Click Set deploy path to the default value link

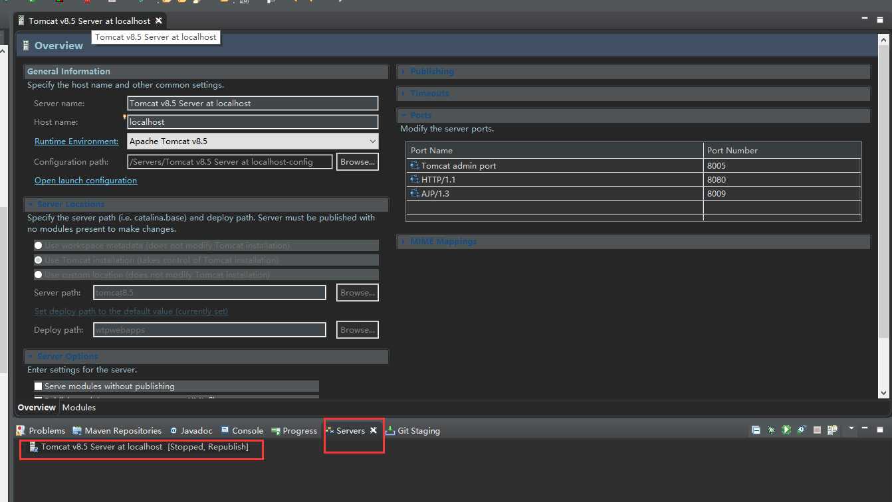(132, 311)
